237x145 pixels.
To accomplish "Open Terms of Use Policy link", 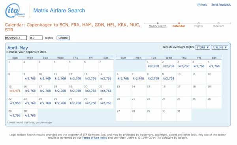I will pyautogui.click(x=94, y=138).
